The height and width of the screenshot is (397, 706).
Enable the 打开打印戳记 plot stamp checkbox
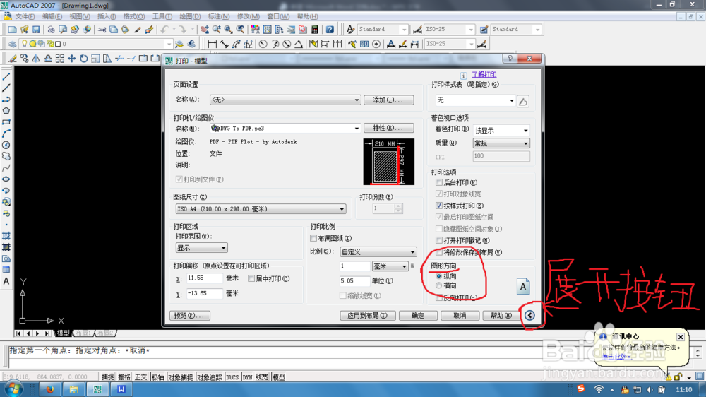(x=439, y=241)
